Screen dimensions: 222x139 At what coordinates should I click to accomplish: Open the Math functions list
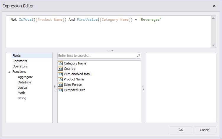21,93
